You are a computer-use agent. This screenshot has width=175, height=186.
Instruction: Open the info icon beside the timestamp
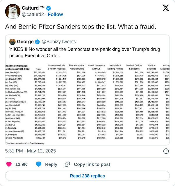[166, 151]
